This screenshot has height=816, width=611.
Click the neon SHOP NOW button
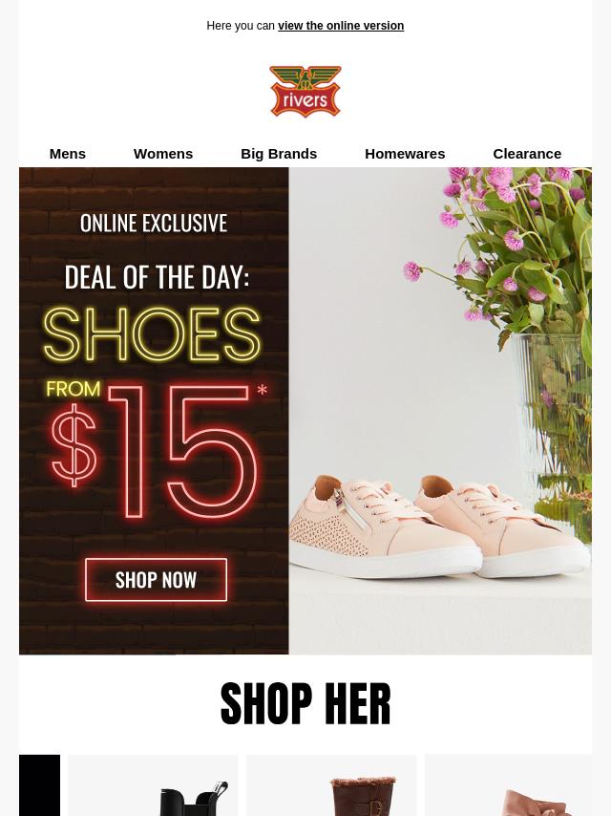click(156, 580)
